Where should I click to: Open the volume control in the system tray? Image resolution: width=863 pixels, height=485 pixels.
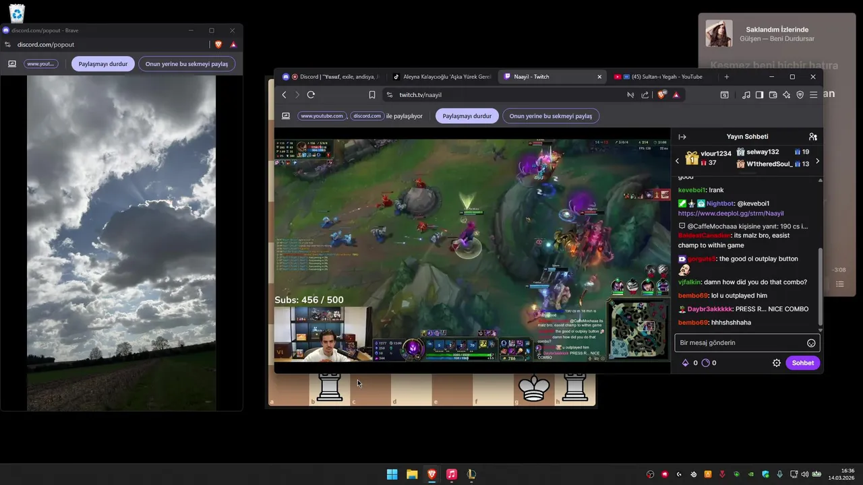tap(805, 474)
